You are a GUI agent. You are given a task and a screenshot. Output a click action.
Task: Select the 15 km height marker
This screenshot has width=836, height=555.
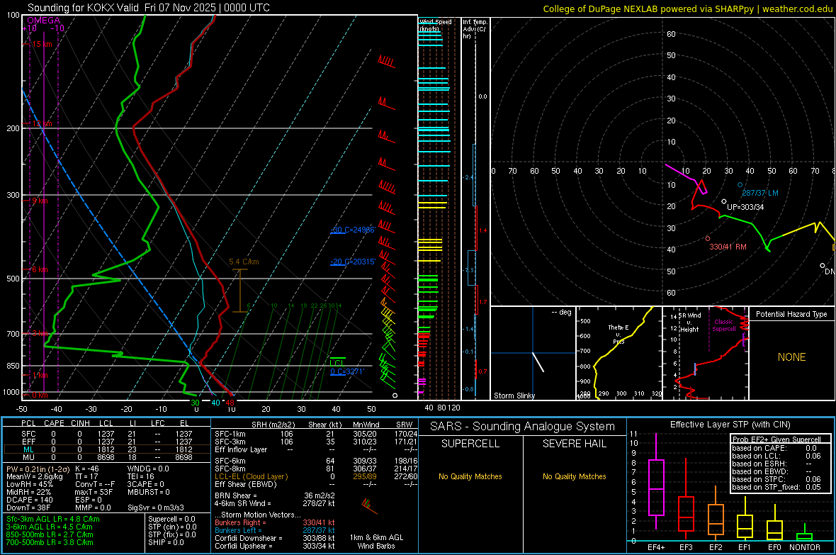tap(42, 44)
